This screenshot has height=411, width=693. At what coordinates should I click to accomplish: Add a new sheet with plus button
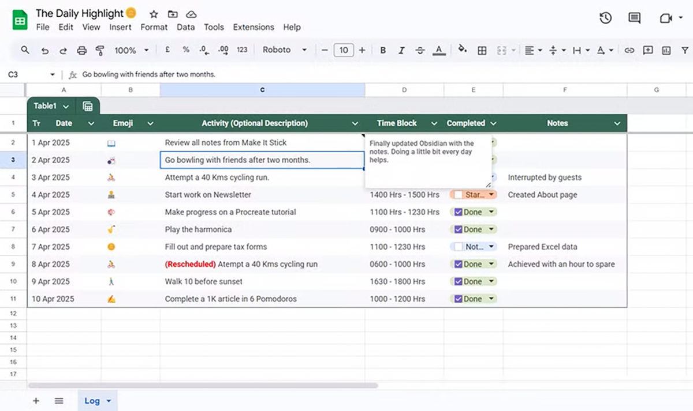pyautogui.click(x=36, y=401)
